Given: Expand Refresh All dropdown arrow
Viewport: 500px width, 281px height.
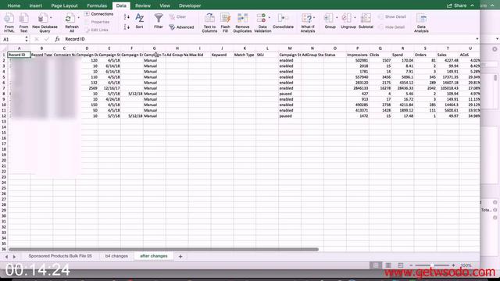Looking at the screenshot, I should (78, 18).
